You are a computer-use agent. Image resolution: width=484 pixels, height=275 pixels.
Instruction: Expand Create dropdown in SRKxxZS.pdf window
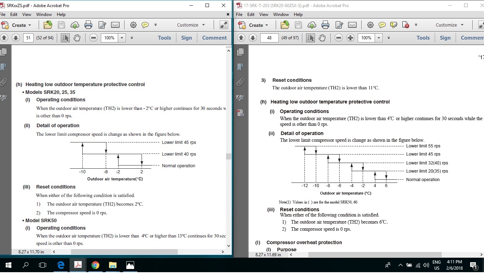[x=29, y=25]
